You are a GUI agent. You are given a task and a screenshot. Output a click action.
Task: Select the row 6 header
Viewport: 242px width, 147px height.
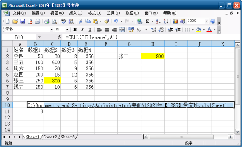[7, 81]
